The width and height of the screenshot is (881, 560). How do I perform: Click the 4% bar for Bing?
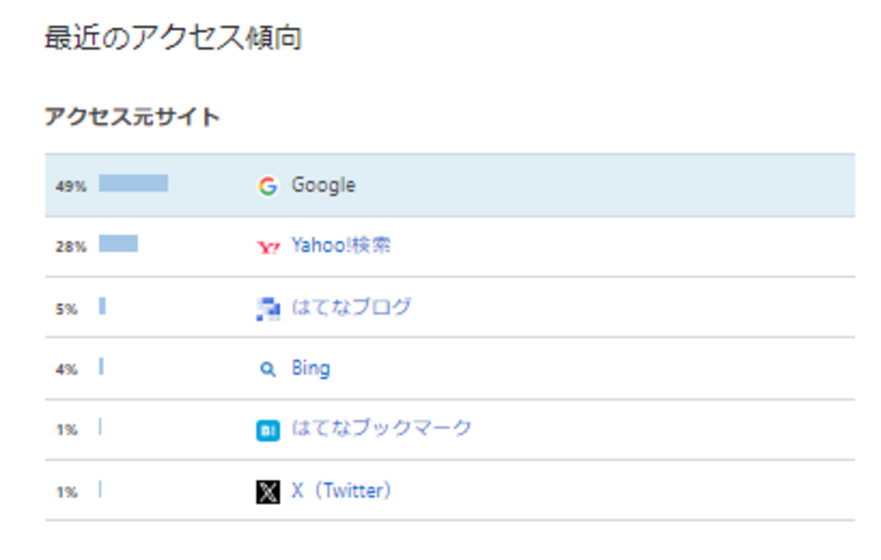tap(101, 367)
